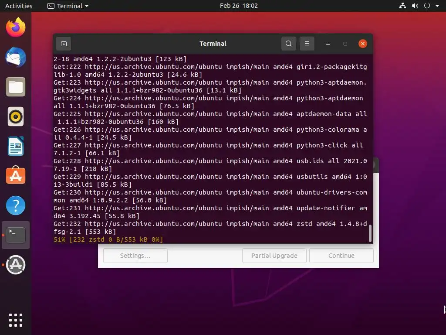Open the terminal hamburger menu

[x=307, y=44]
